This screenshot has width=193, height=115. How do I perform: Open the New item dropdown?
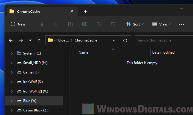point(20,24)
